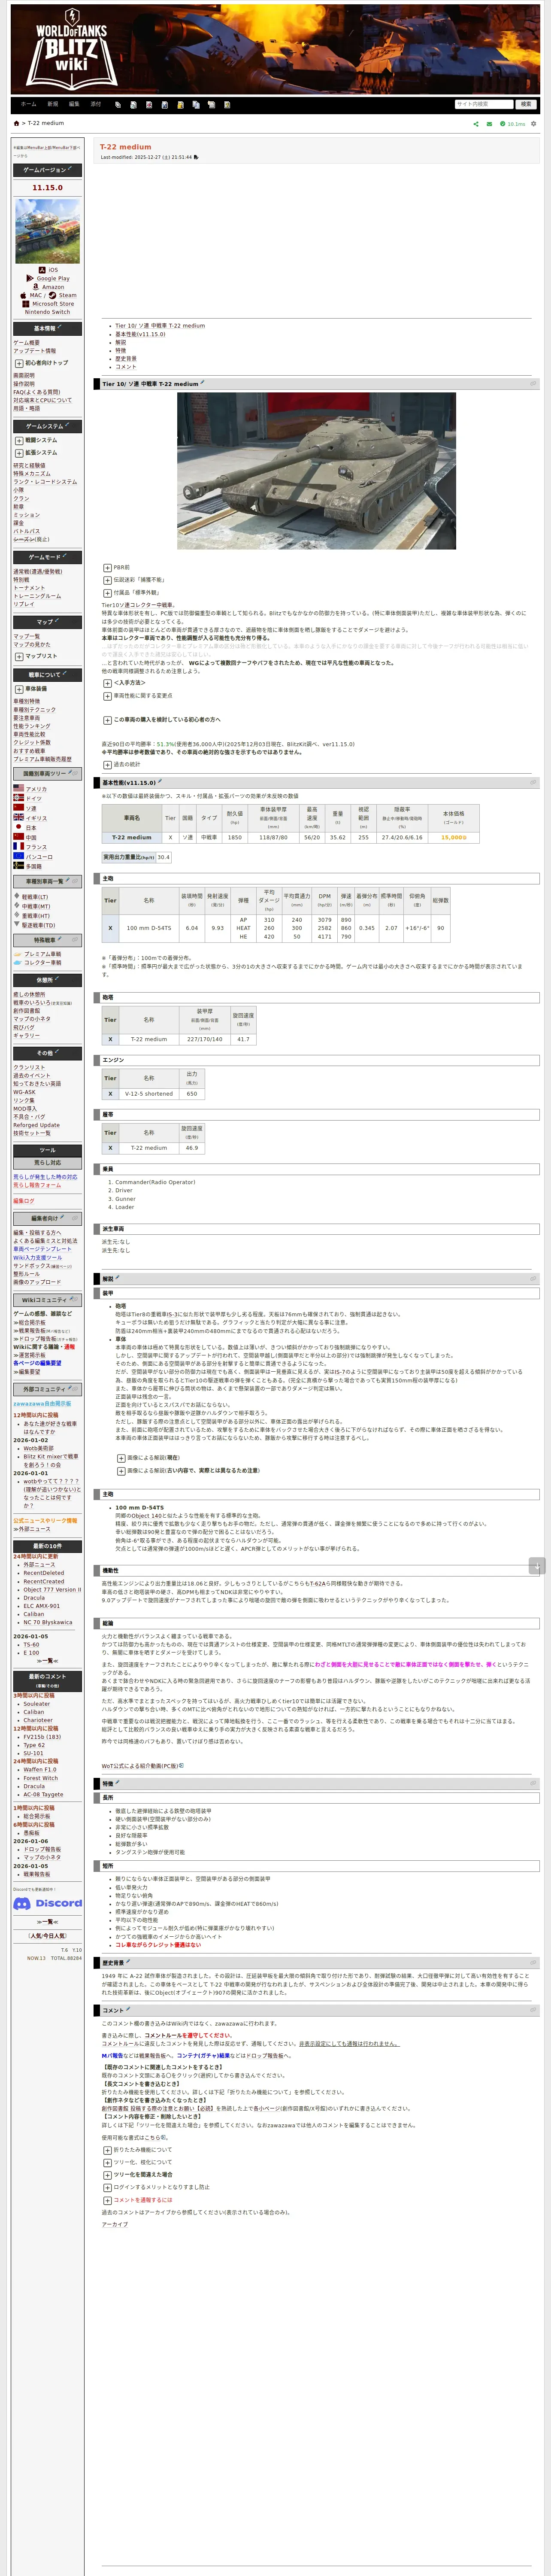The width and height of the screenshot is (551, 2576).
Task: Open the トーナメント sidebar link
Action: (29, 588)
